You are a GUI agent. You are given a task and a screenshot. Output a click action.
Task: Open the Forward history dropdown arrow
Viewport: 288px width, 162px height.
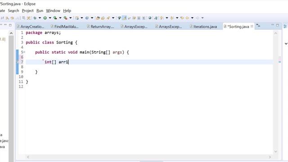click(x=202, y=18)
